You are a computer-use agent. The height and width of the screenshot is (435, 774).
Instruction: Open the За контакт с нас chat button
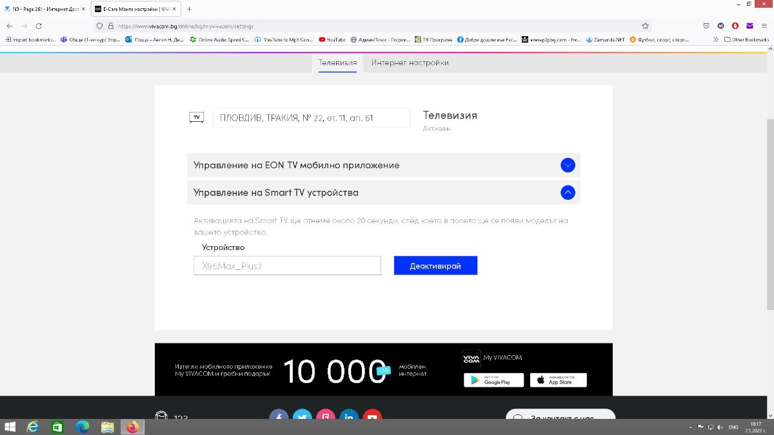(561, 416)
